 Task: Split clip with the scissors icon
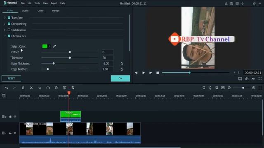click(31, 88)
